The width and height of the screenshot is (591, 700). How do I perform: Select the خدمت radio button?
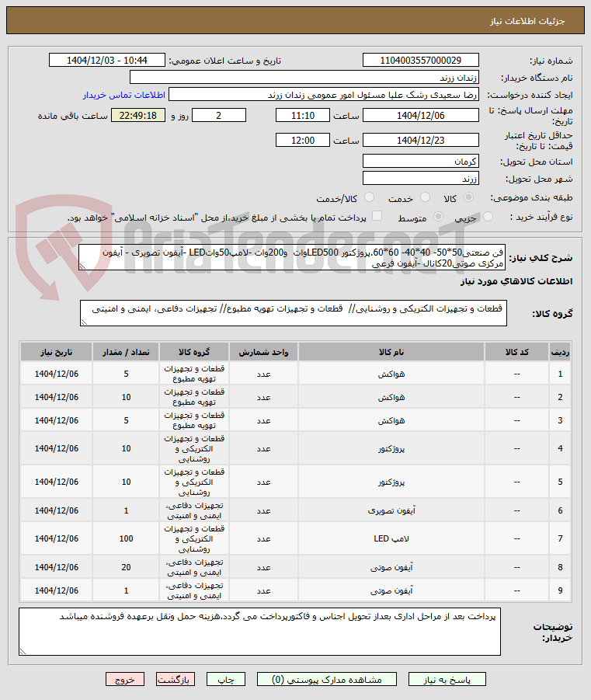click(426, 197)
